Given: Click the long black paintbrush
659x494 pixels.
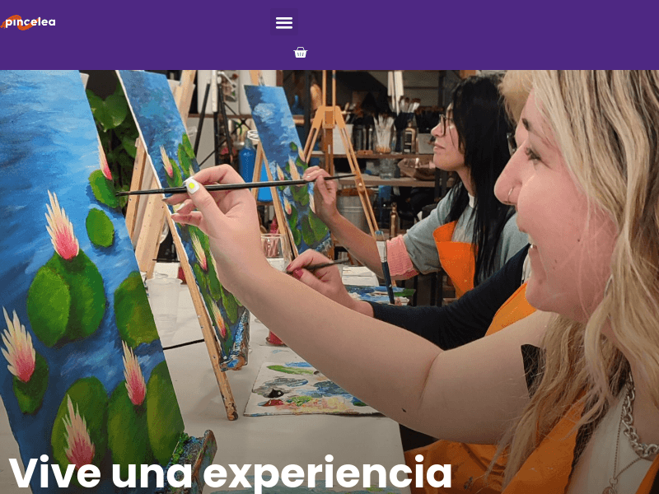Looking at the screenshot, I should click(x=236, y=184).
